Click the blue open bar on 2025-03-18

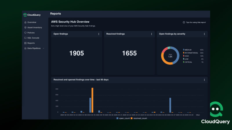tap(90, 105)
